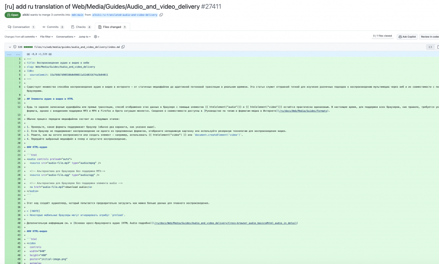Viewport: 439px width, 264px height.
Task: Collapse the index.md file diff
Action: click(10, 47)
